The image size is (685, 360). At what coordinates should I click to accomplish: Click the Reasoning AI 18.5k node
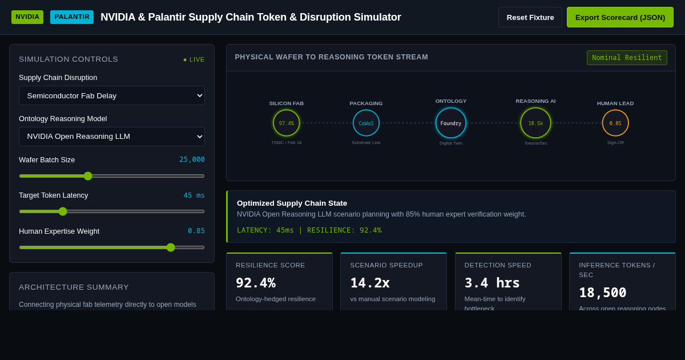coord(535,123)
